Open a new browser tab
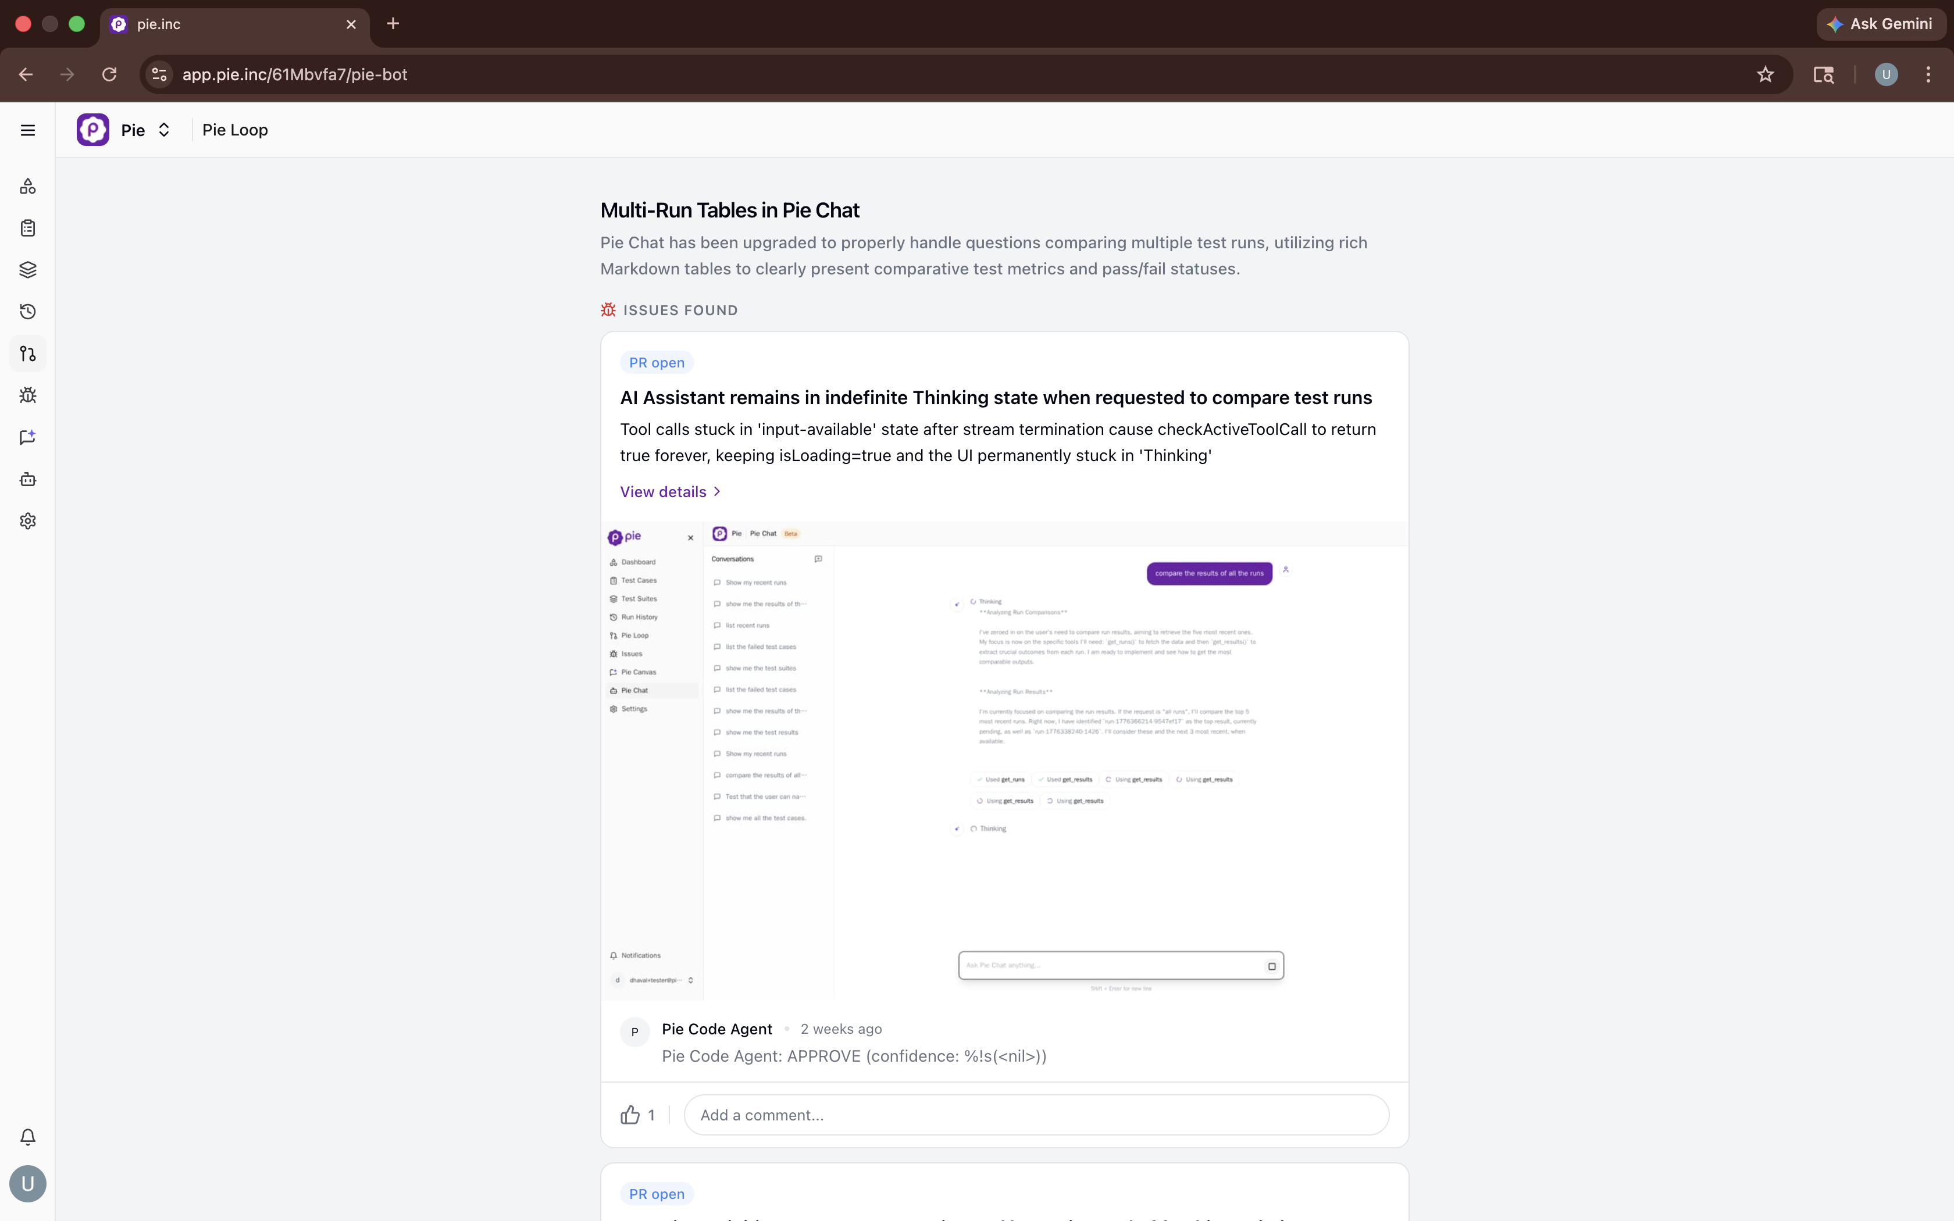Screen dimensions: 1954x1221 (x=393, y=23)
